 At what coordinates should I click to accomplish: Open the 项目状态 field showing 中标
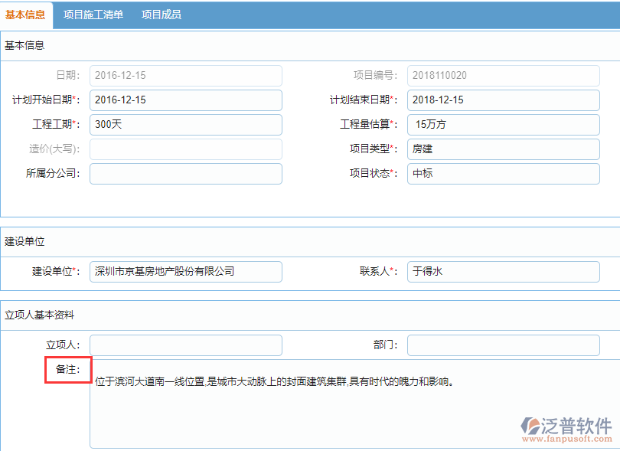503,174
